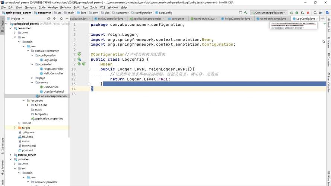Open the Refactor menu
Viewport: 331px width, 186px height.
coord(66,7)
